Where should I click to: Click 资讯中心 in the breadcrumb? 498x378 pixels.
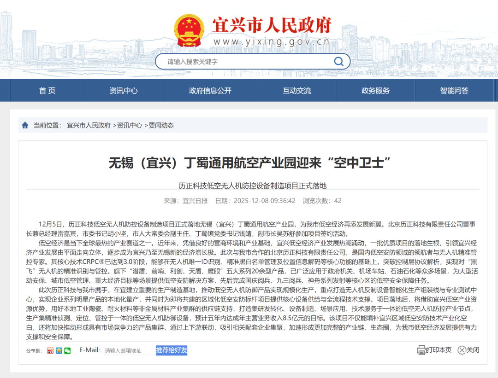click(x=129, y=125)
